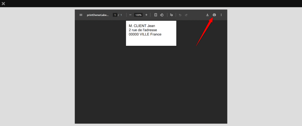Rotate the document counterclockwise
Image resolution: width=302 pixels, height=126 pixels.
point(162,15)
